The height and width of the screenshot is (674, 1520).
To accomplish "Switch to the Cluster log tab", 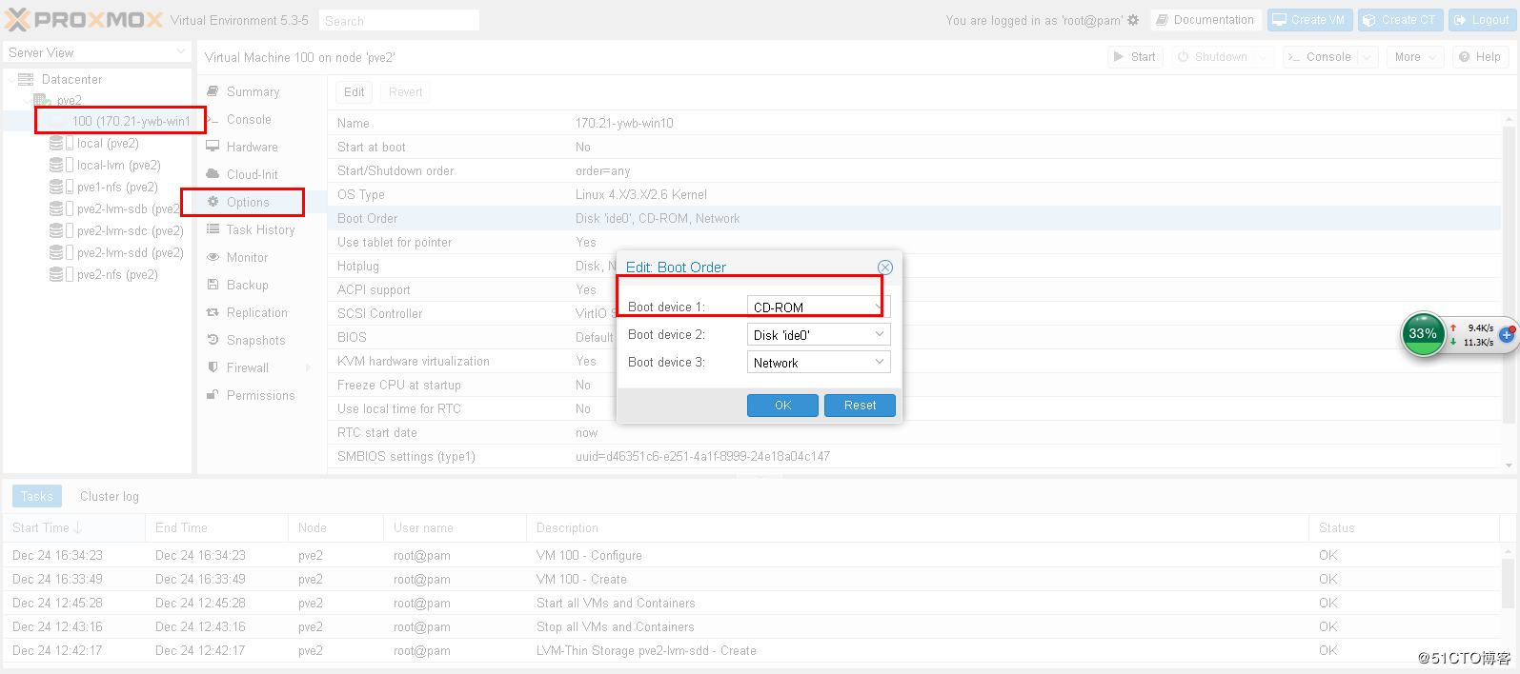I will pos(110,496).
